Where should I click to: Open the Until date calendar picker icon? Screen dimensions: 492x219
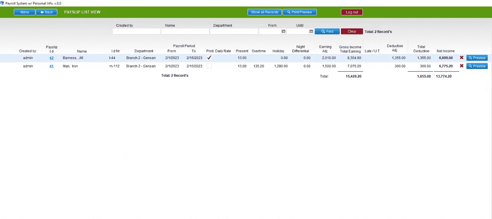(311, 31)
